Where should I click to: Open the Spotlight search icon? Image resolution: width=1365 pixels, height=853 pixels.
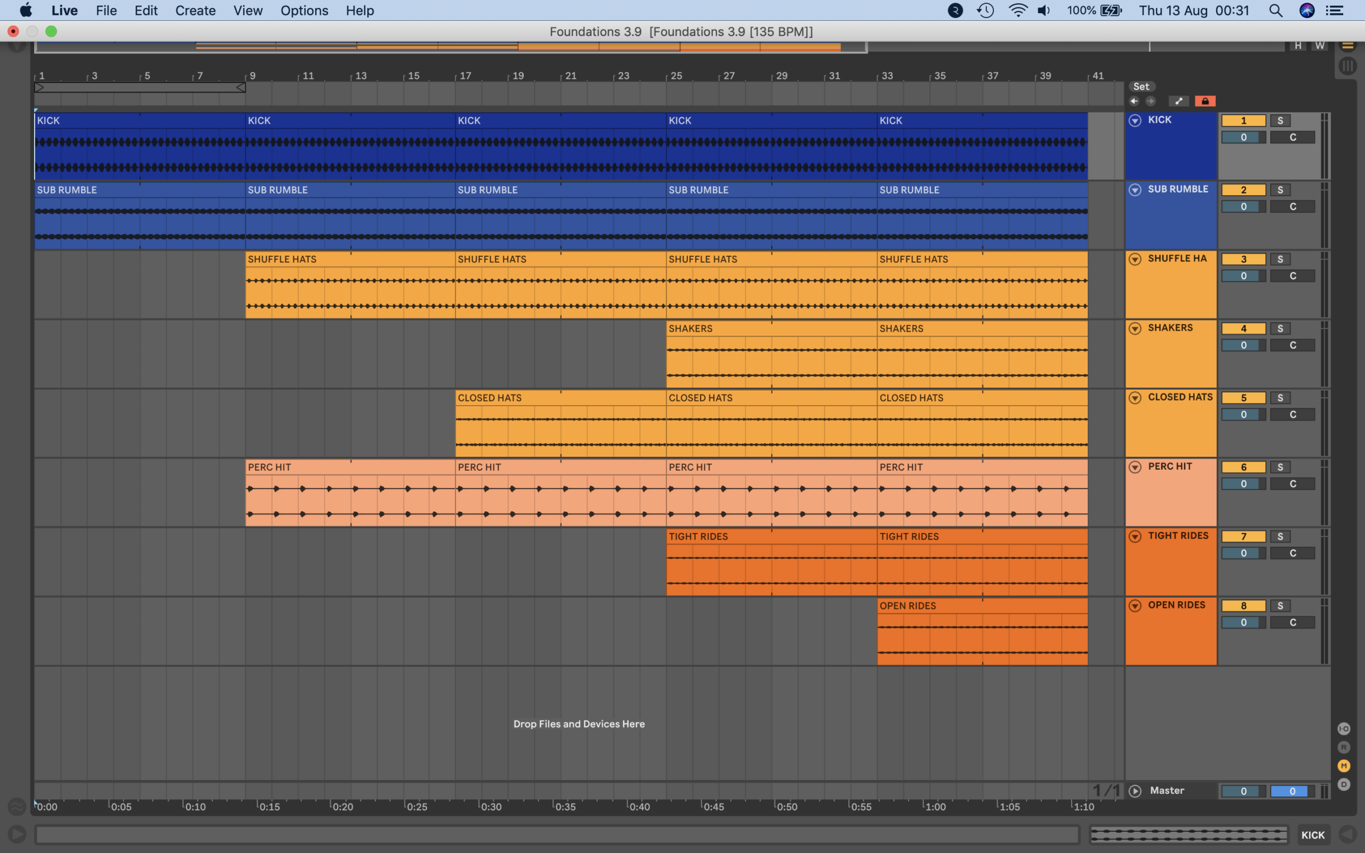[x=1276, y=11]
